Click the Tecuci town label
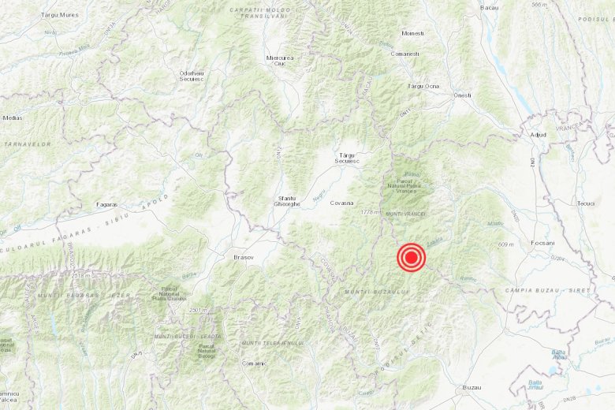Viewport: 615px width, 410px height. pyautogui.click(x=586, y=203)
